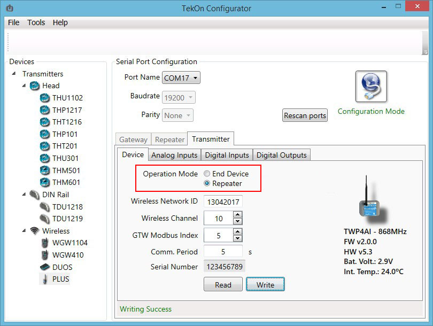Click the Writing Success status text
Screen dimensions: 433x326
click(145, 309)
